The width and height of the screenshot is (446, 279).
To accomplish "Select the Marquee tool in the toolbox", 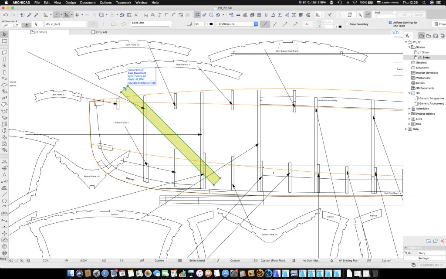I will (4, 41).
